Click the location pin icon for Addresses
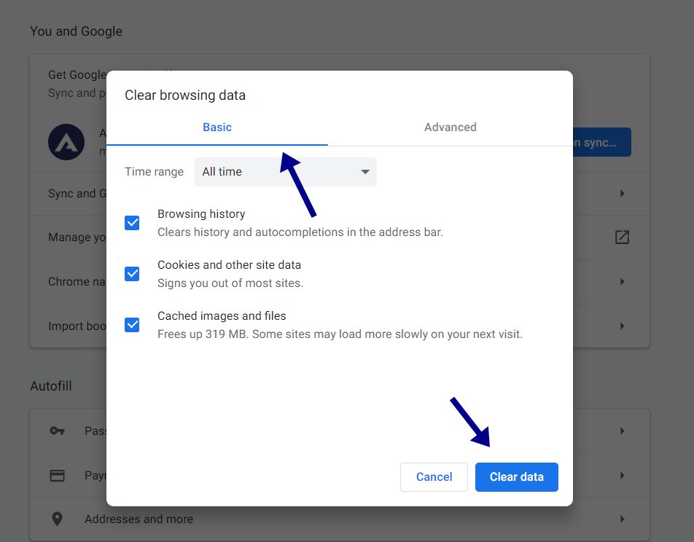 tap(58, 519)
